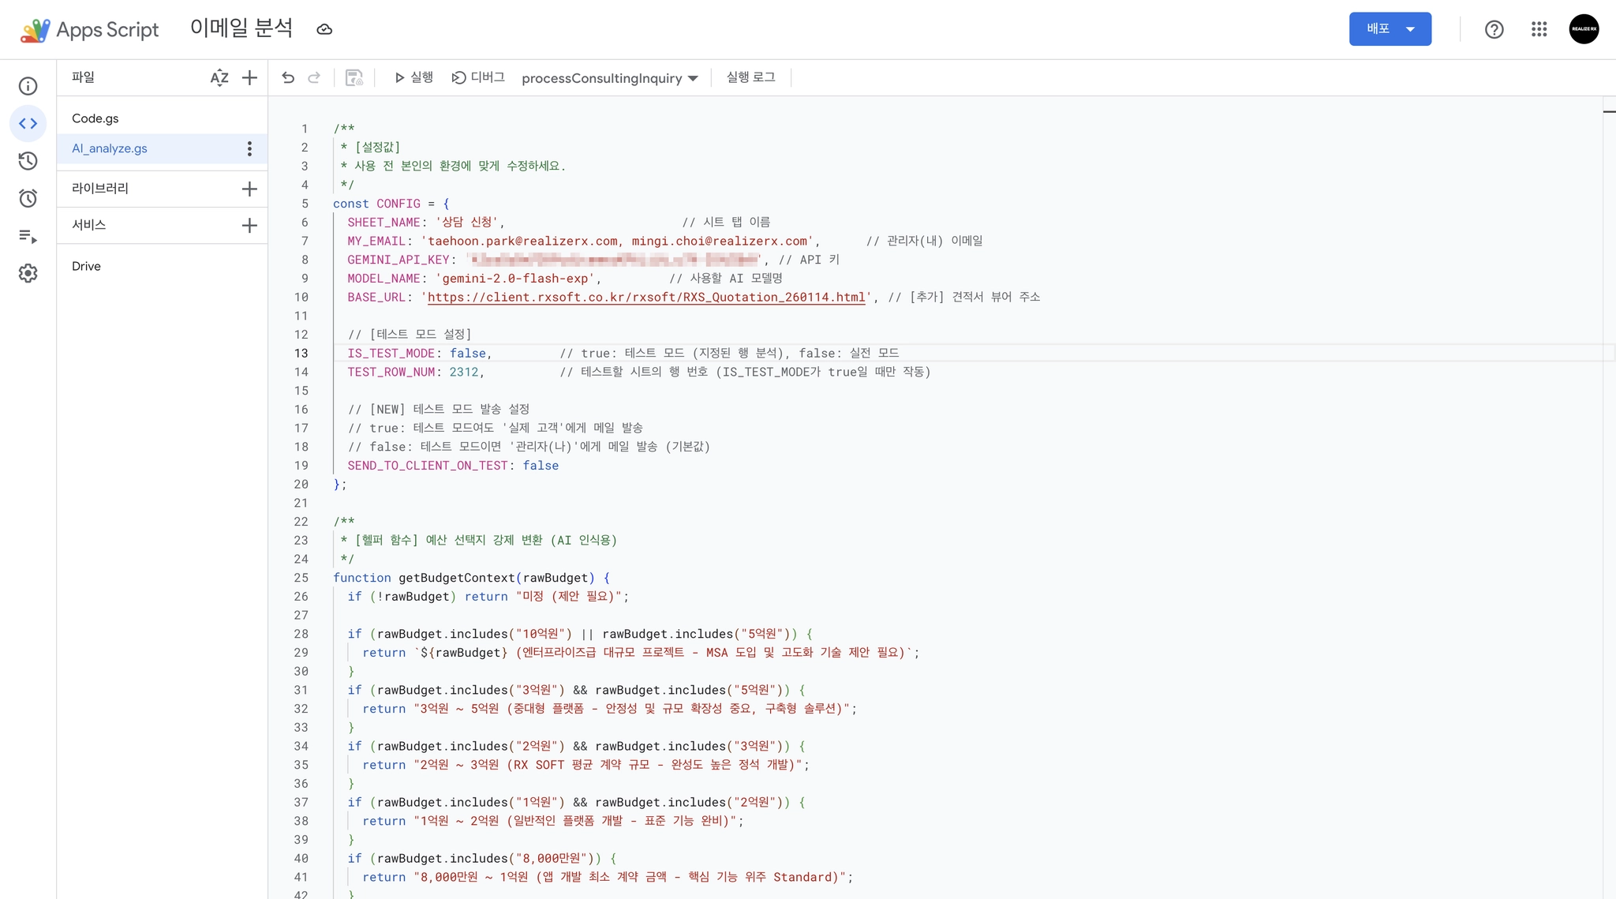Viewport: 1616px width, 899px height.
Task: Open the Executions list icon
Action: point(28,236)
